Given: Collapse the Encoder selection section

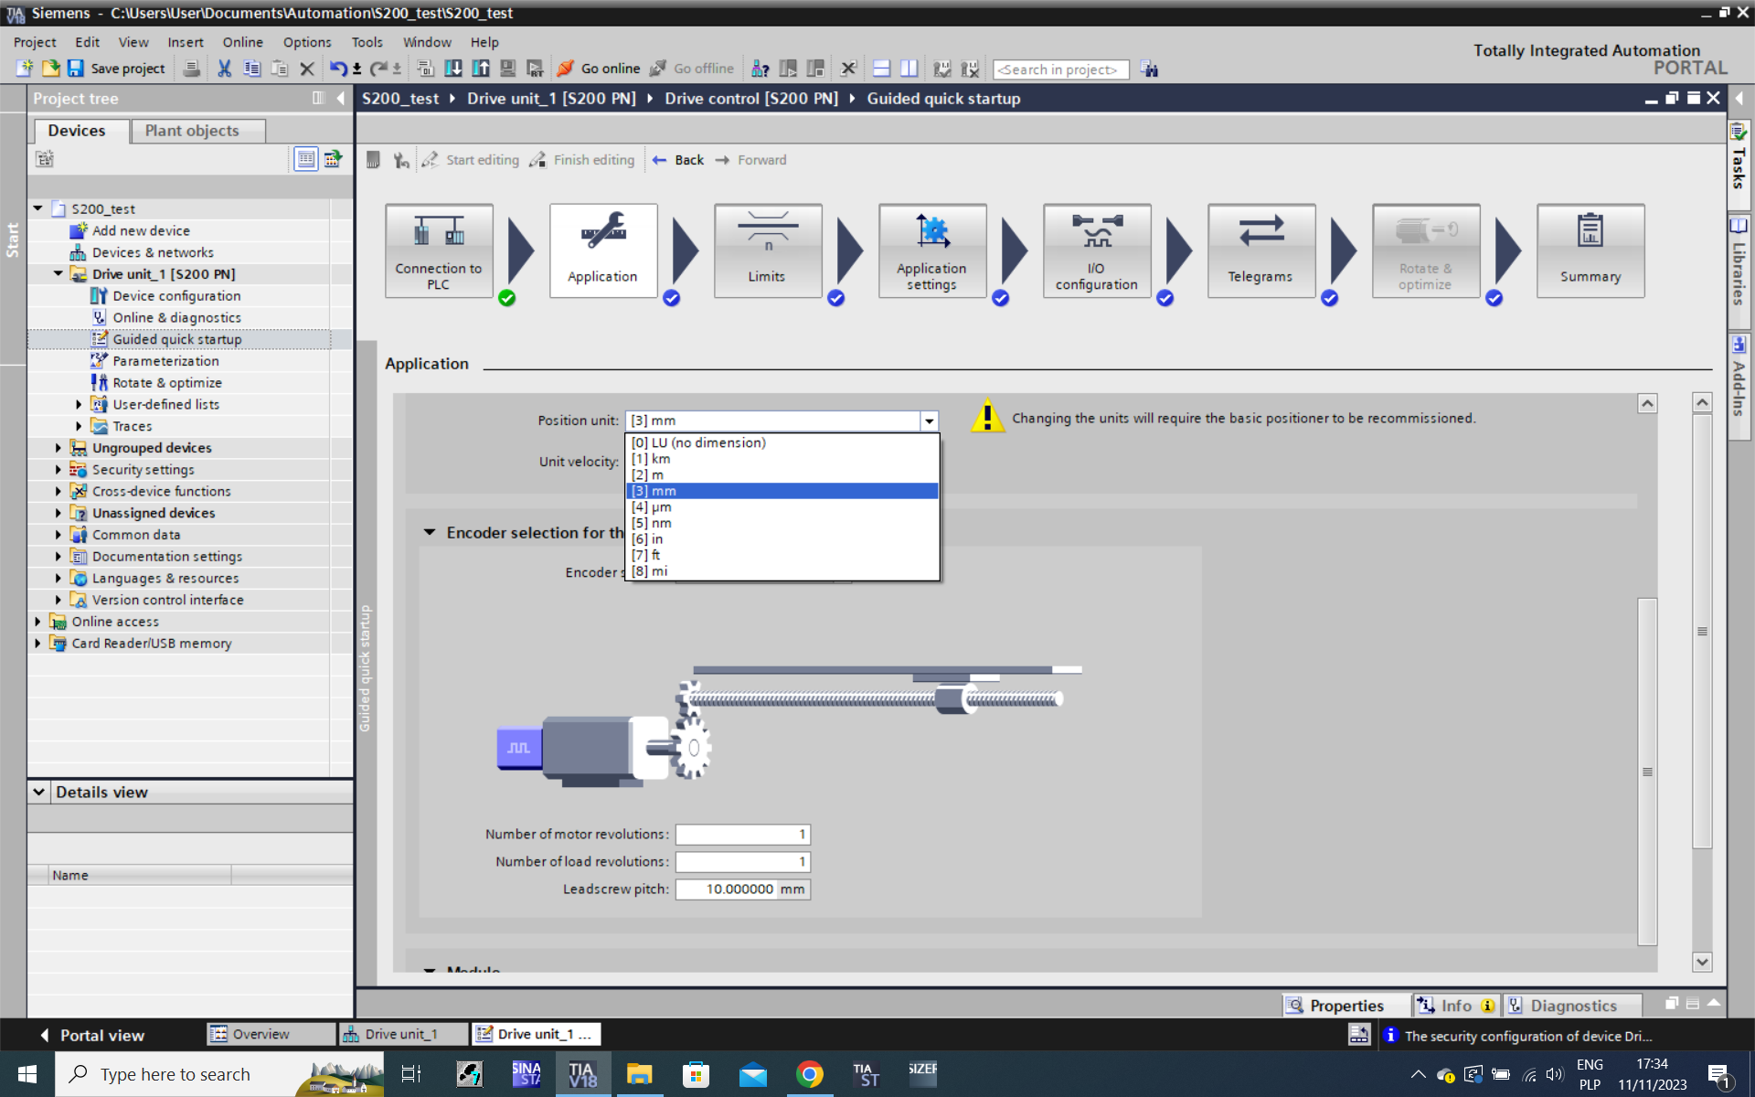Looking at the screenshot, I should [430, 532].
